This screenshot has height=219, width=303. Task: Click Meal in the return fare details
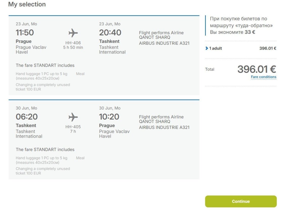click(x=80, y=158)
